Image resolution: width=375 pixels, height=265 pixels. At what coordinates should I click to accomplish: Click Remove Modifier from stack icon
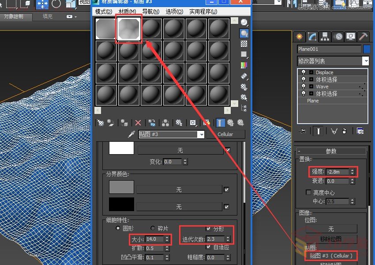(345, 131)
